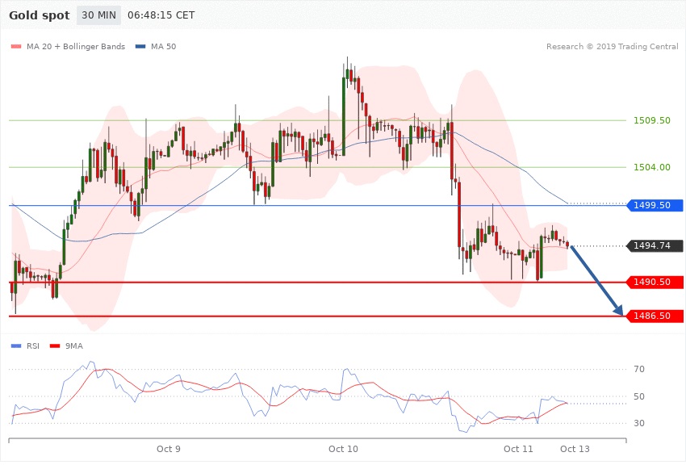Click the MA 20 + Bollinger Bands legend swatch
The height and width of the screenshot is (465, 686).
point(17,47)
